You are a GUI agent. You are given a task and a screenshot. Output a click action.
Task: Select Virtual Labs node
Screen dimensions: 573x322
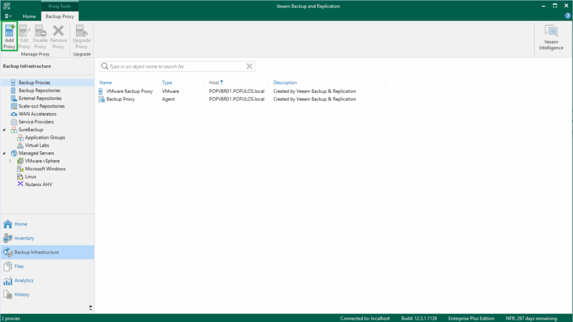[36, 145]
